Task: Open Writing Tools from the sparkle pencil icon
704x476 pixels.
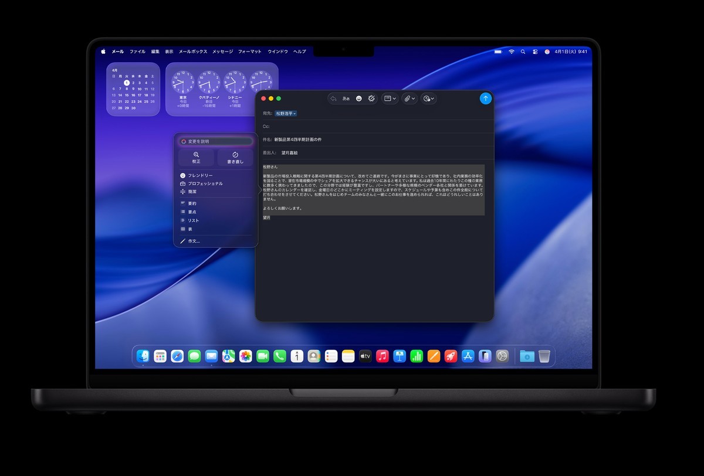Action: coord(371,98)
